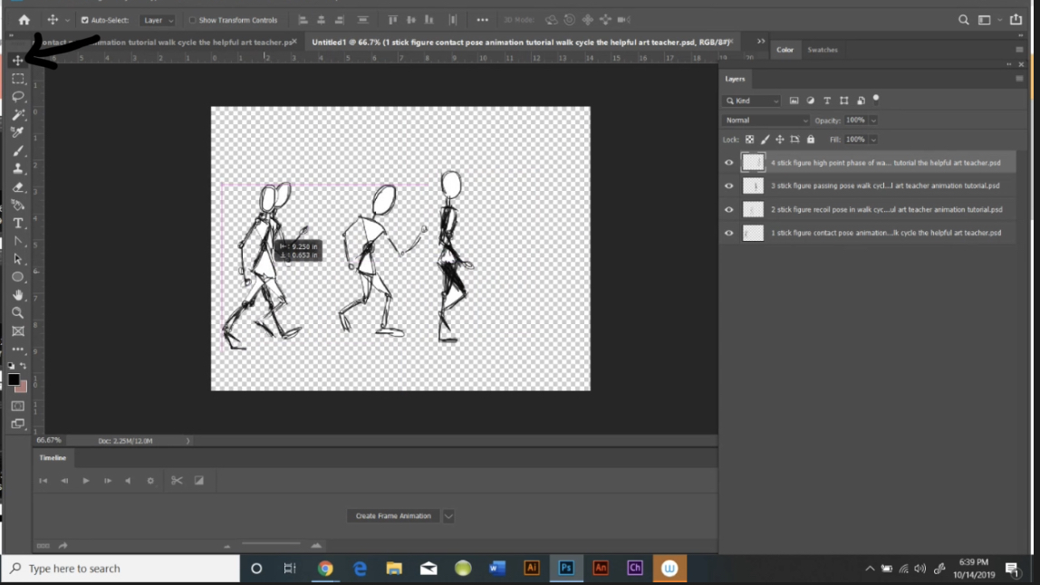Click the Create Frame Animation button
This screenshot has width=1040, height=585.
pyautogui.click(x=393, y=515)
